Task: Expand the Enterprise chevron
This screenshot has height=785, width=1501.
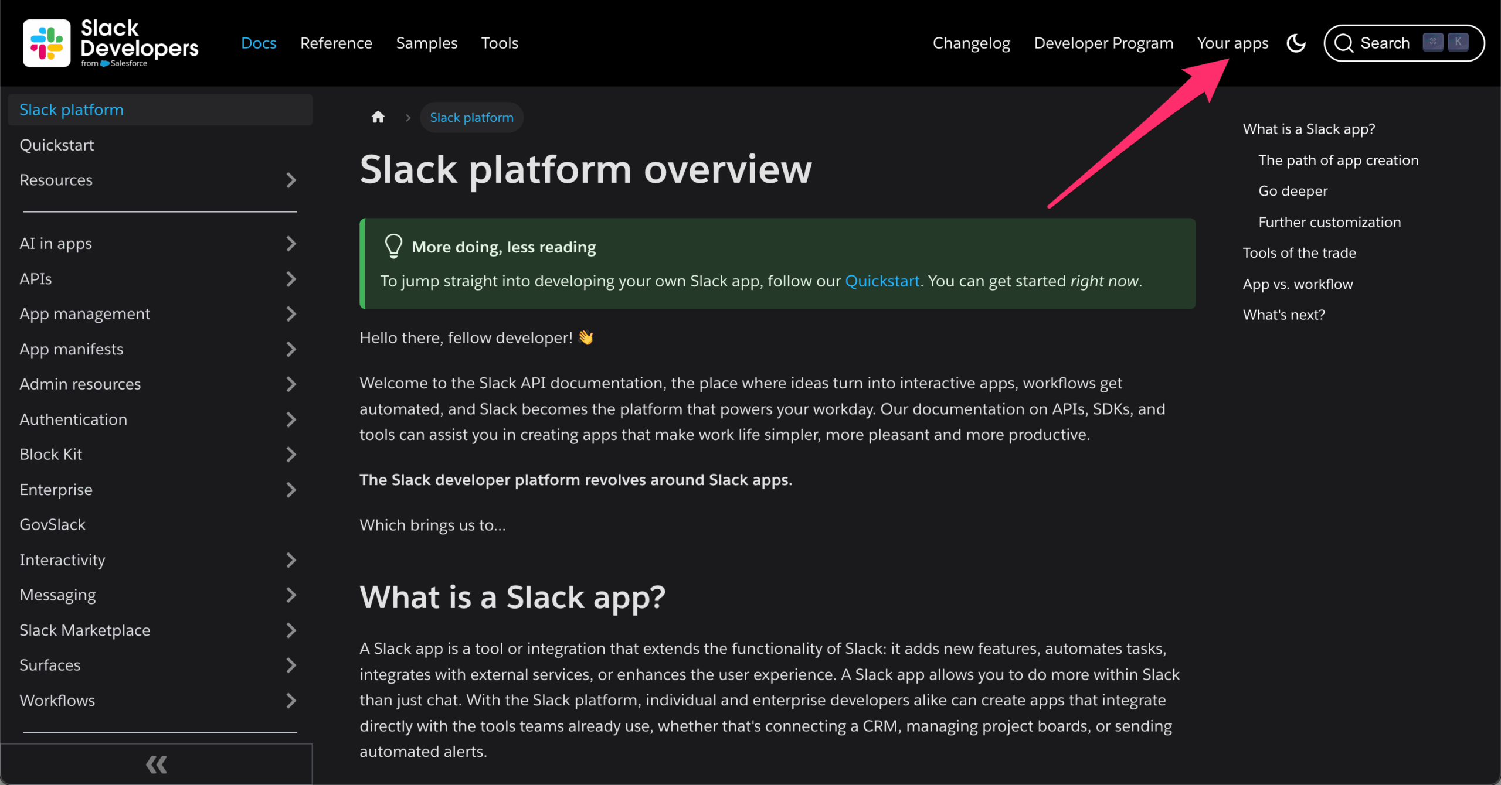Action: pos(291,489)
